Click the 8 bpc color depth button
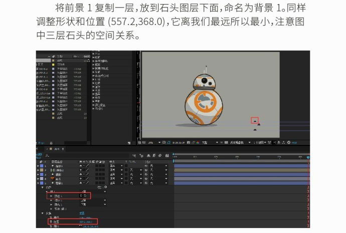 click(x=42, y=143)
